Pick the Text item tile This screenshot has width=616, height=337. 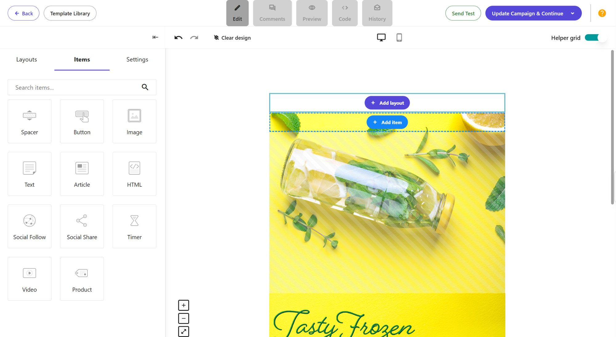coord(30,174)
